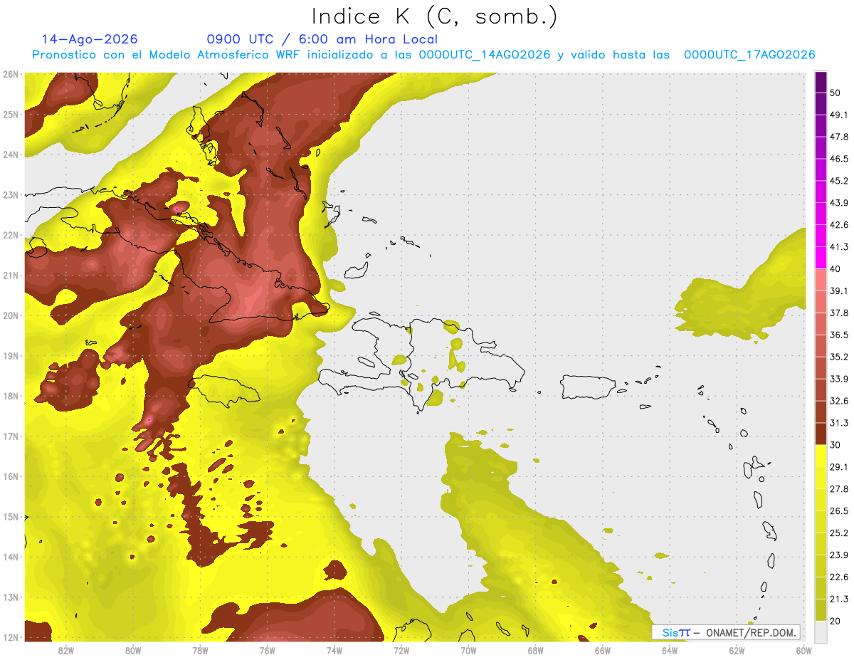Click the legend value '33.9'
This screenshot has width=854, height=660.
coord(839,379)
